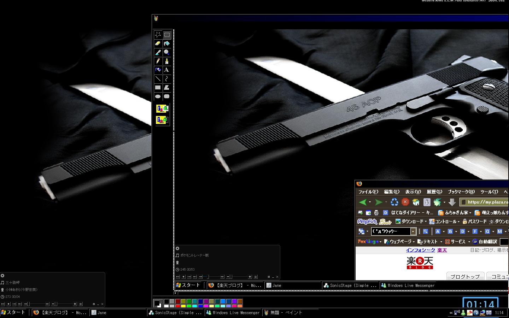Select the Polygon shape tool
509x318 pixels.
[x=167, y=87]
